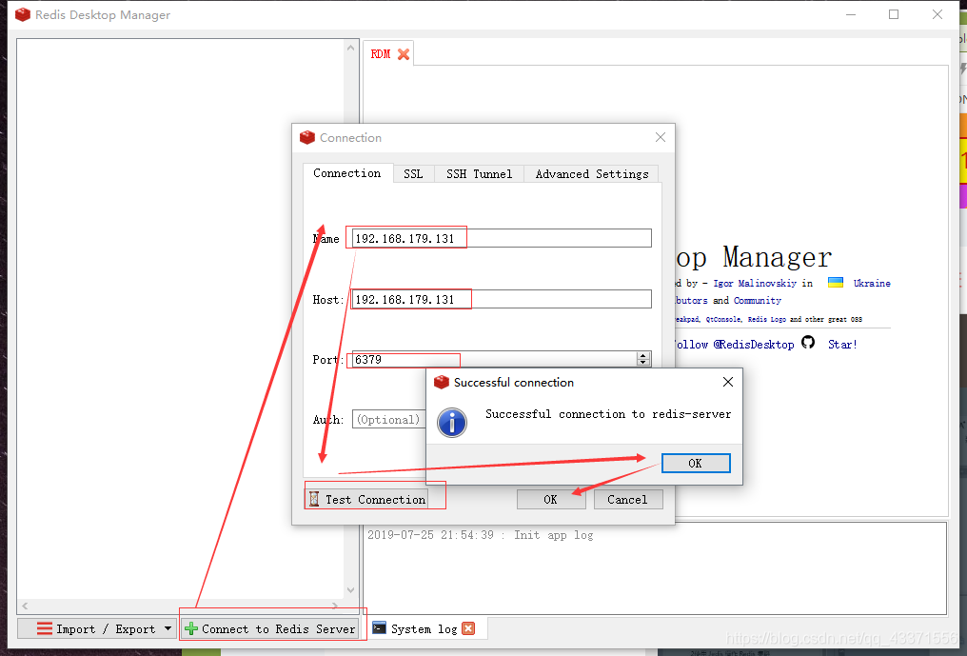967x656 pixels.
Task: Open the Redis Logo link
Action: coord(766,319)
